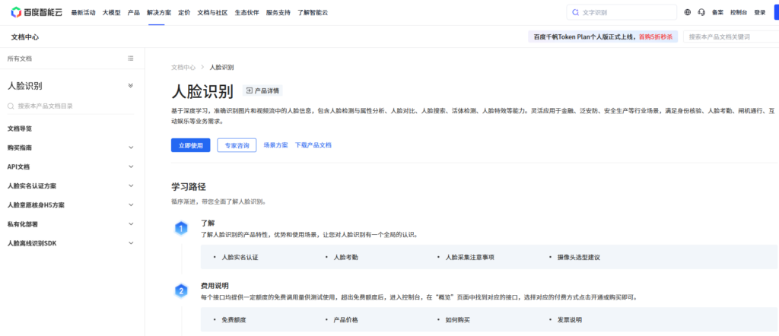This screenshot has width=779, height=336.
Task: Expand the 私有化部署 section
Action: pyautogui.click(x=131, y=223)
